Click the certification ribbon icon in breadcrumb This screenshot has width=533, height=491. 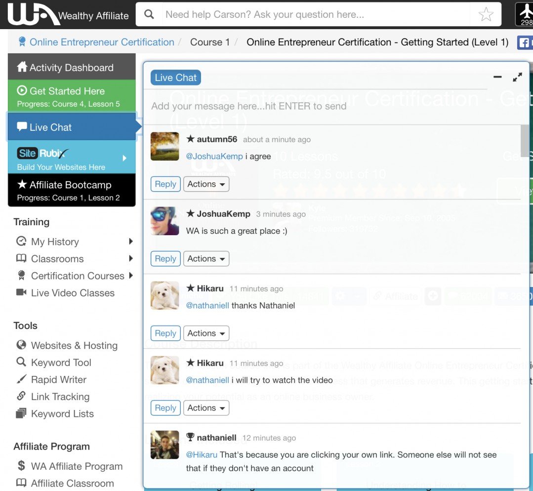click(x=22, y=41)
